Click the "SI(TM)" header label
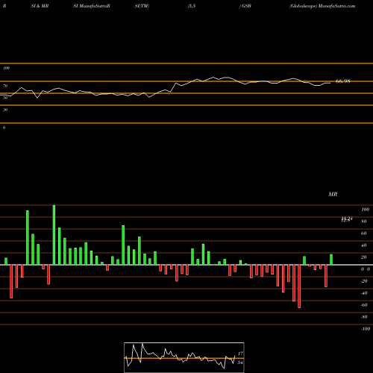The width and height of the screenshot is (373, 373). (142, 6)
